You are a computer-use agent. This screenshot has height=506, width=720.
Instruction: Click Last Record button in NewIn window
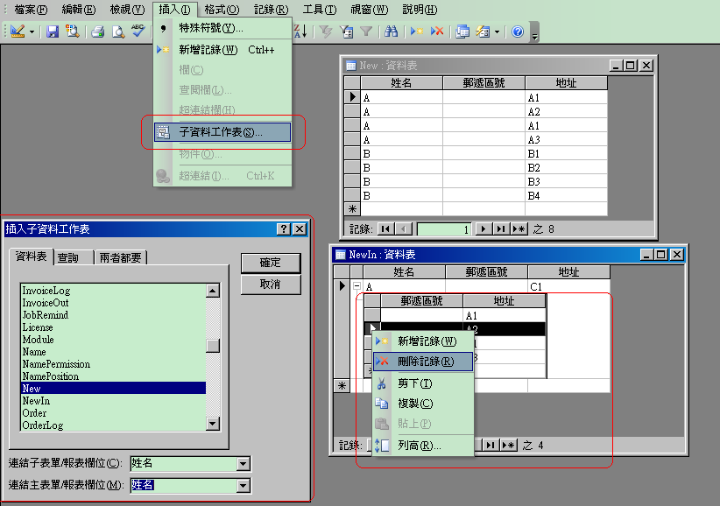point(491,445)
